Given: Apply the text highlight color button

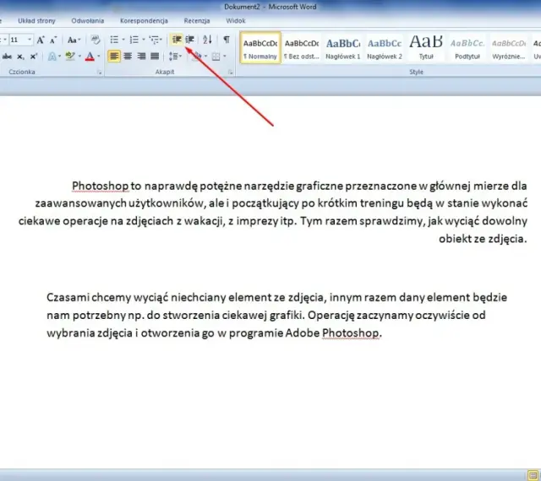Looking at the screenshot, I should (70, 57).
